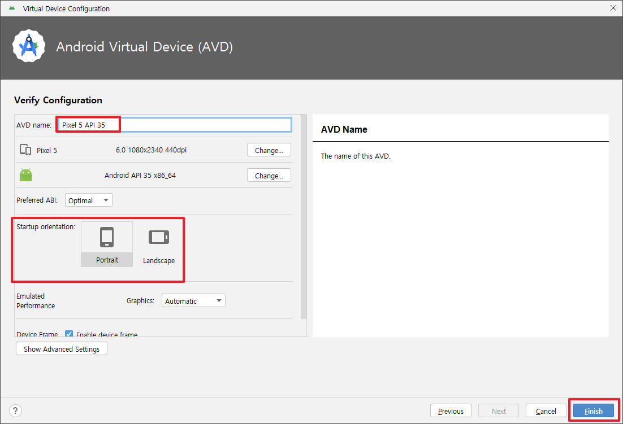
Task: Click the 'Emulated Performance' label
Action: [x=36, y=301]
